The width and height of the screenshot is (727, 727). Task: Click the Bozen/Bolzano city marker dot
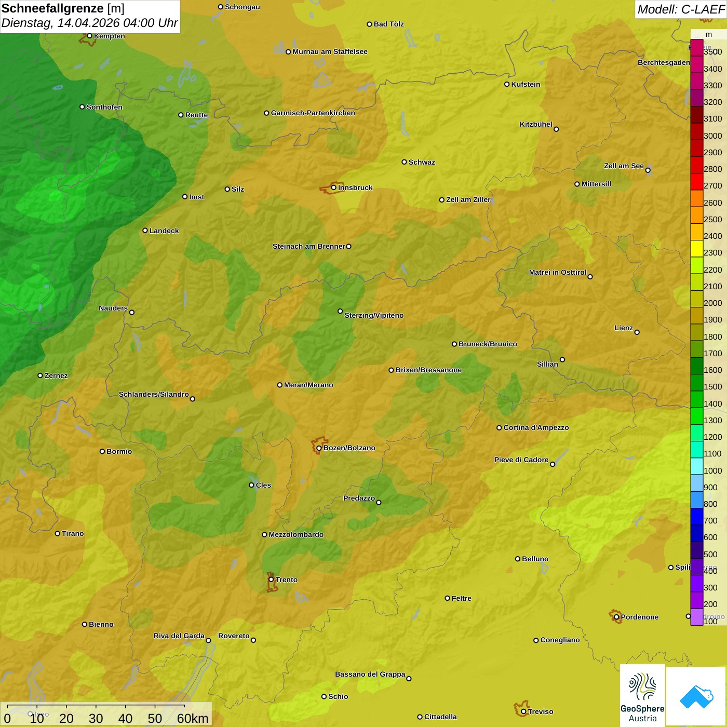(x=319, y=448)
